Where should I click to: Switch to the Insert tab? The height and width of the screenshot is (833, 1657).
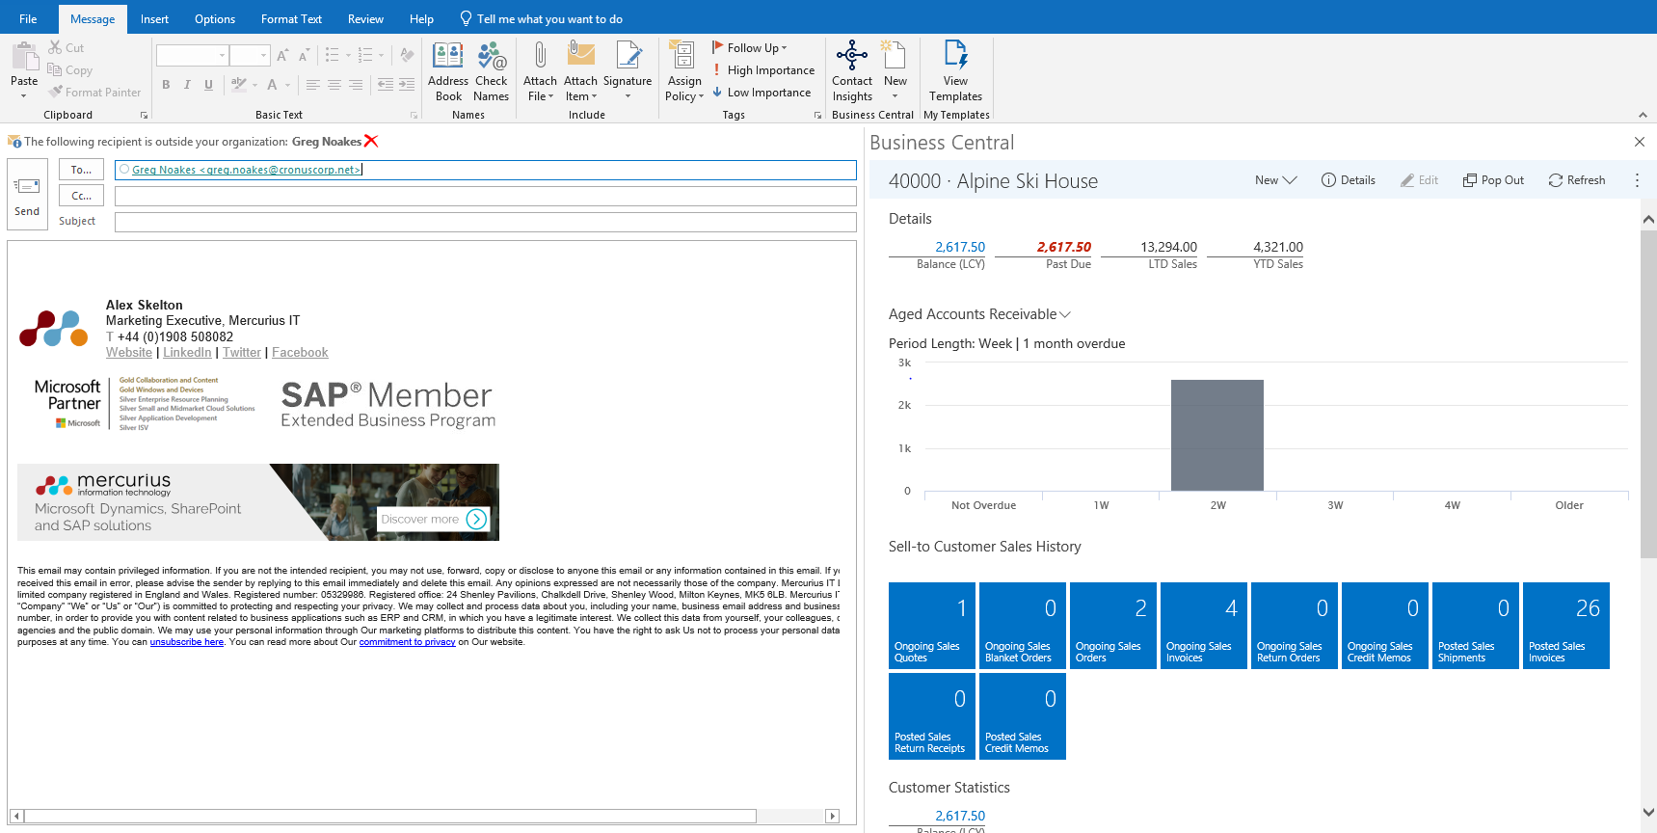click(x=154, y=19)
